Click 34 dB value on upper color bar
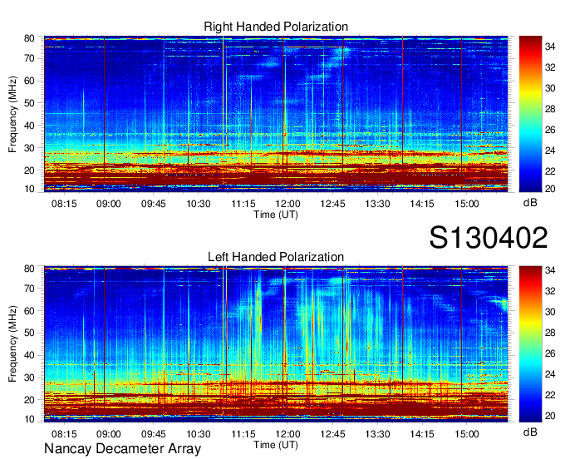The height and width of the screenshot is (459, 565). click(550, 47)
